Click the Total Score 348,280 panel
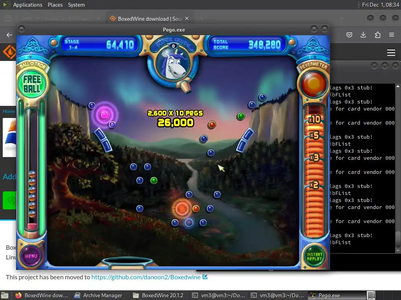Screen dimensions: 401x300 pos(247,45)
